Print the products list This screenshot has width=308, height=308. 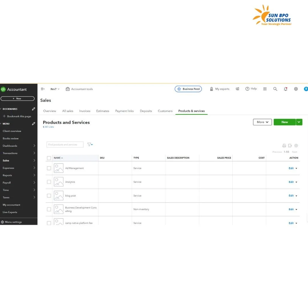(x=284, y=145)
